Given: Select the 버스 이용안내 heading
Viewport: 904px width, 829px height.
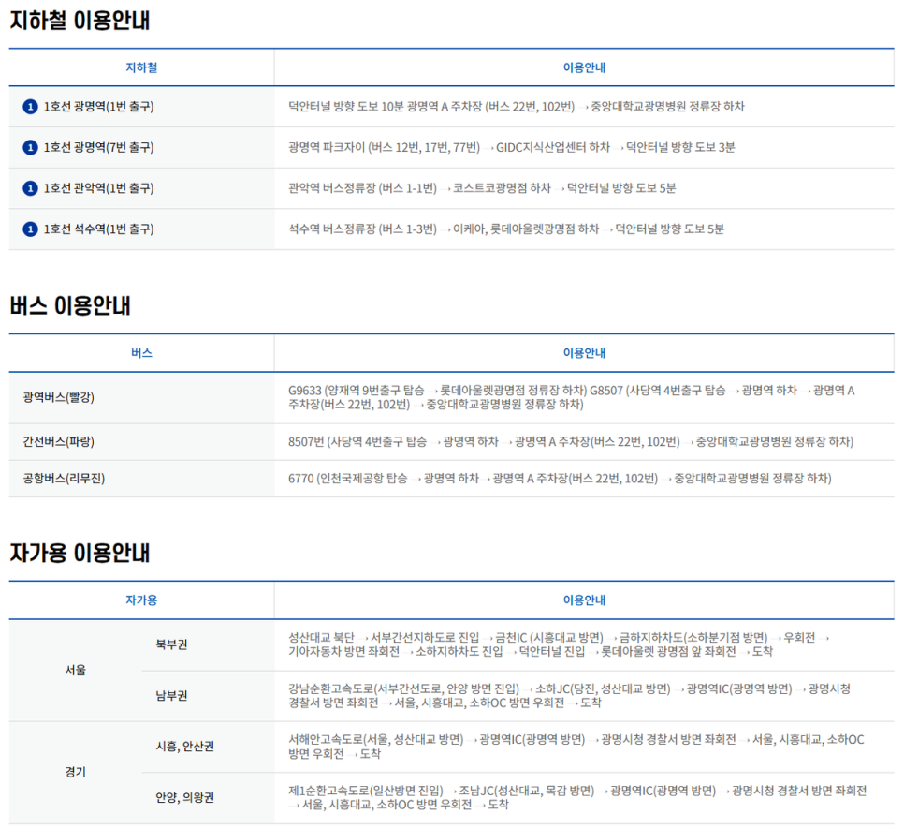Looking at the screenshot, I should tap(70, 305).
